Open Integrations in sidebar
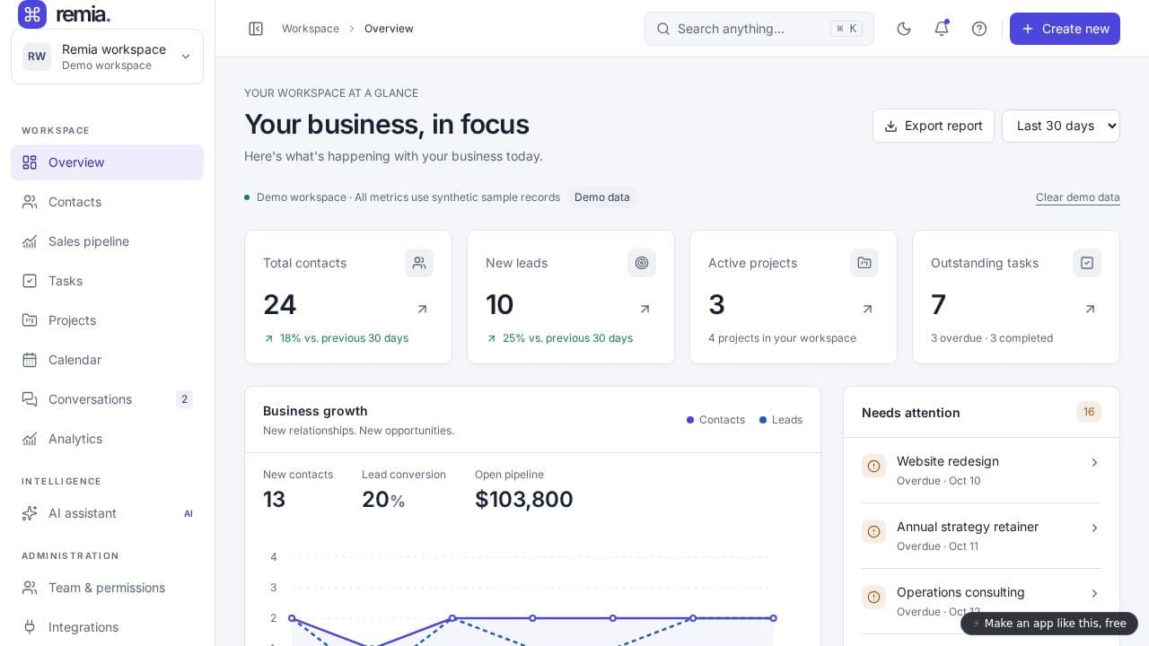 click(x=108, y=627)
